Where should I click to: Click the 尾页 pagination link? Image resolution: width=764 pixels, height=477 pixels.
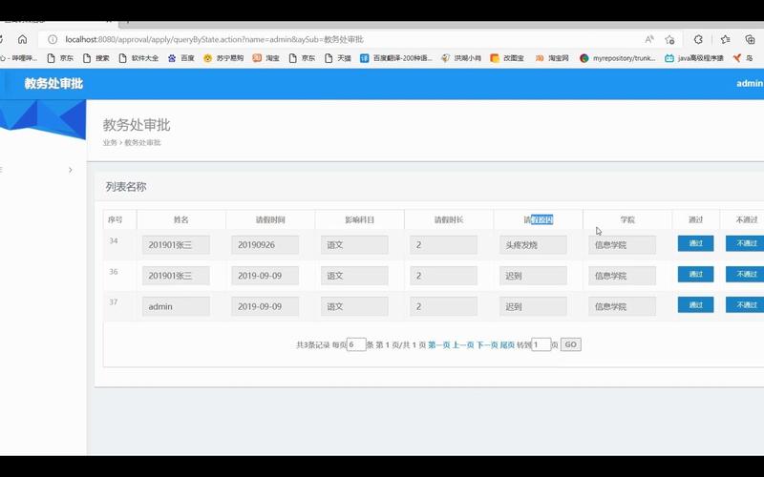click(x=507, y=344)
